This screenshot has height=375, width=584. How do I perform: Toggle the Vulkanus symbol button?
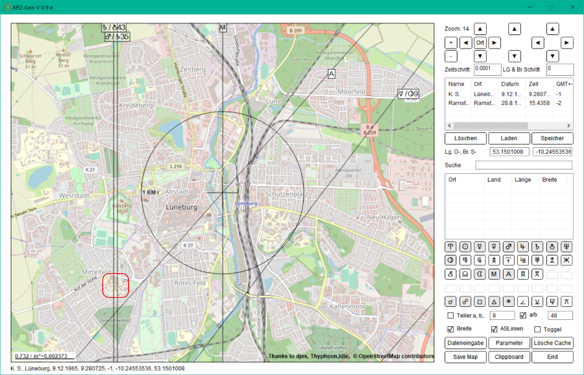pyautogui.click(x=552, y=260)
